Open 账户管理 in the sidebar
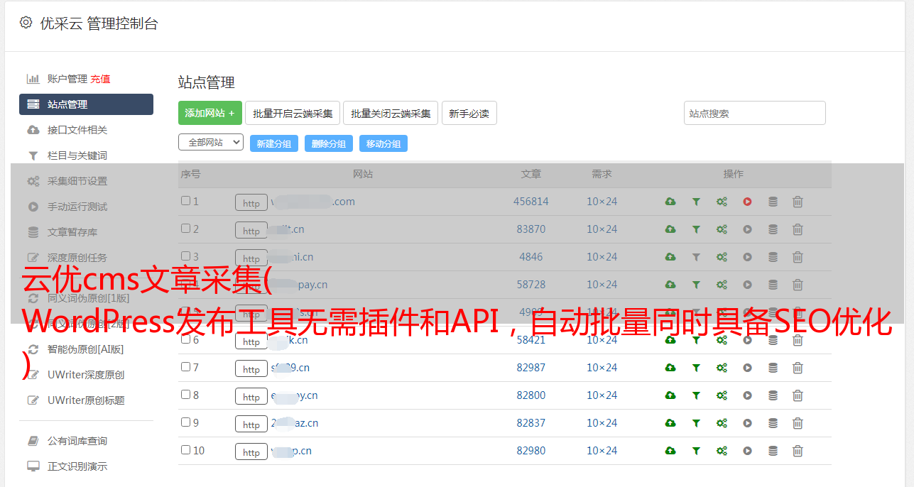 tap(67, 79)
